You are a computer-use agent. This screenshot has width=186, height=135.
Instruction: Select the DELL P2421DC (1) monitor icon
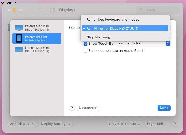(19, 28)
